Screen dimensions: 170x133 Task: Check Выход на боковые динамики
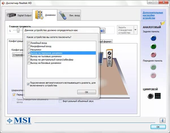[x=29, y=63]
